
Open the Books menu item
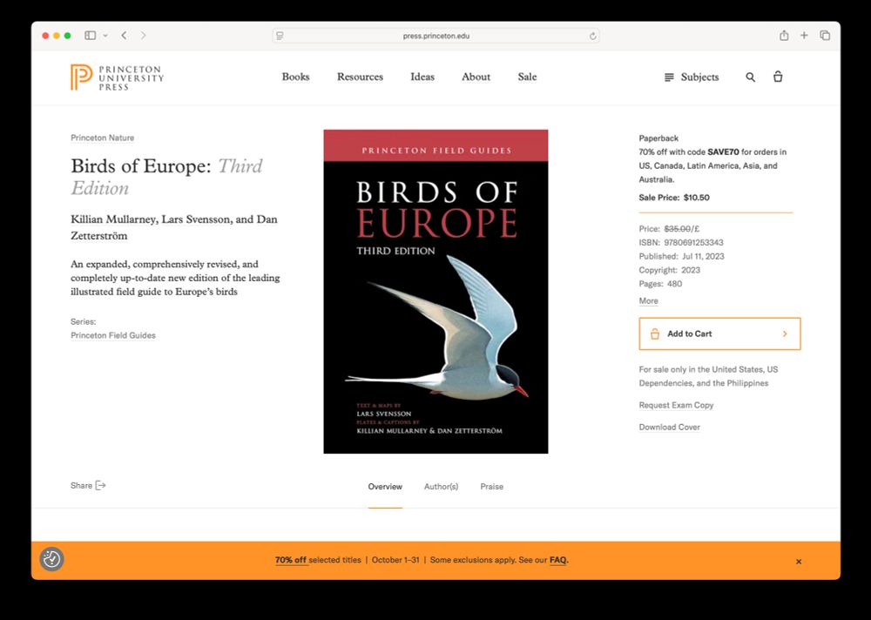click(x=295, y=77)
